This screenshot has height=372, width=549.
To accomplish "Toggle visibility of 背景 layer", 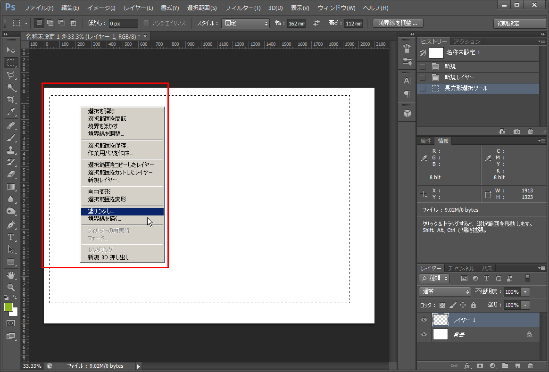I will point(424,334).
